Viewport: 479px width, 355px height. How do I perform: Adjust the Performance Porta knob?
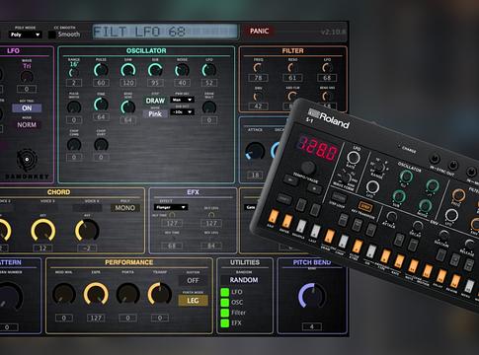(127, 294)
